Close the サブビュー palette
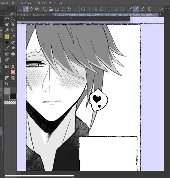170x178 pixels. pos(23,18)
